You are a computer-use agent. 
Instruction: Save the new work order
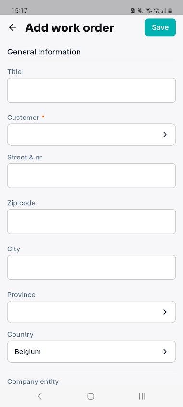(160, 27)
